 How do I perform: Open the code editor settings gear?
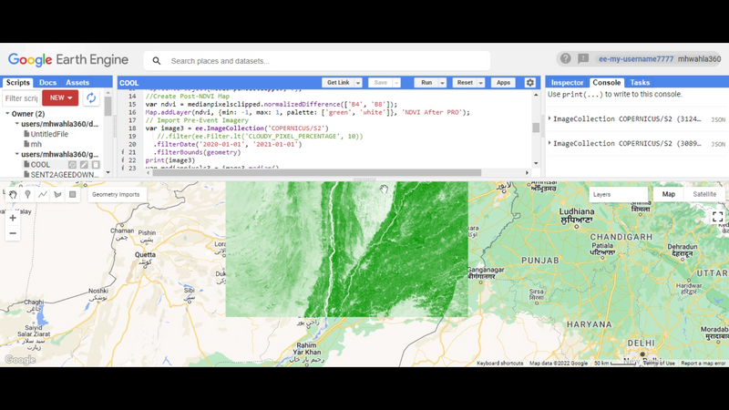click(530, 83)
